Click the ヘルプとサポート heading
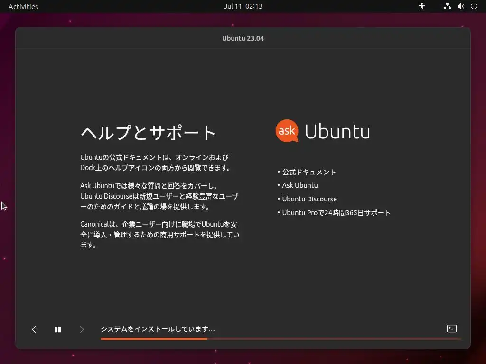This screenshot has width=486, height=364. click(x=148, y=133)
